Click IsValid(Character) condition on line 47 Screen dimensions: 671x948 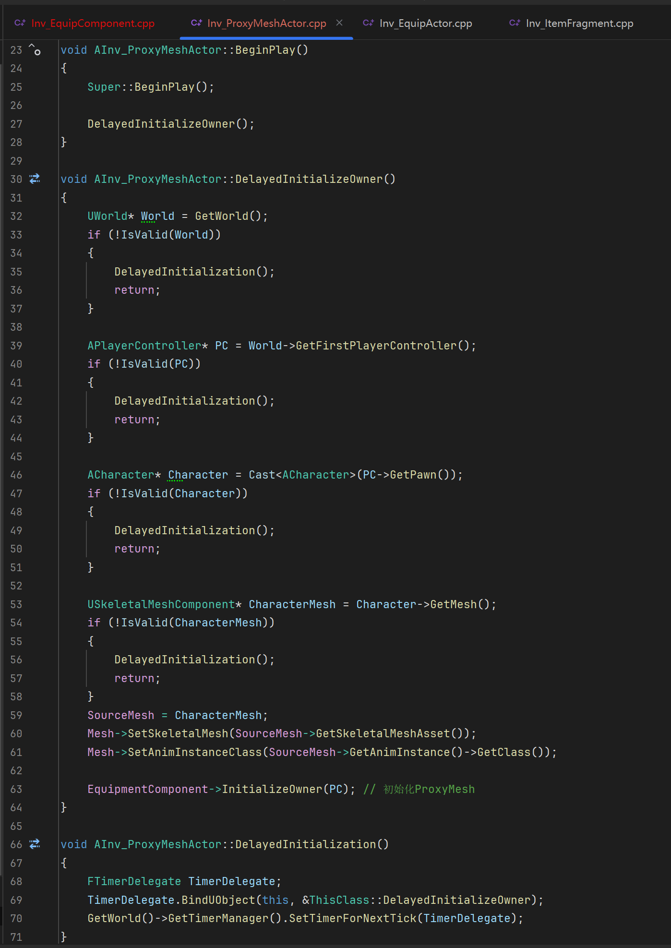pyautogui.click(x=181, y=493)
